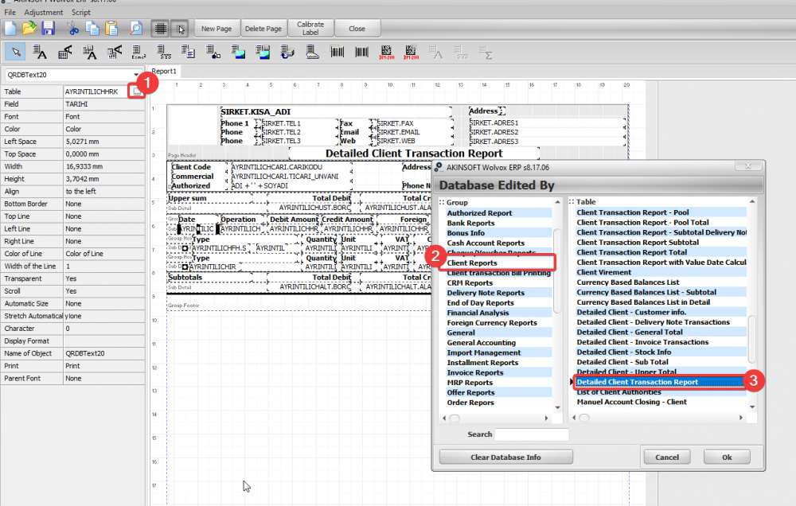Click the Align value 'to the left'
This screenshot has width=796, height=506.
click(103, 191)
